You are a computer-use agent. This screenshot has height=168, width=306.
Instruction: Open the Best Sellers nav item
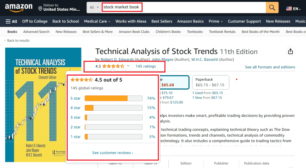pyautogui.click(x=162, y=21)
